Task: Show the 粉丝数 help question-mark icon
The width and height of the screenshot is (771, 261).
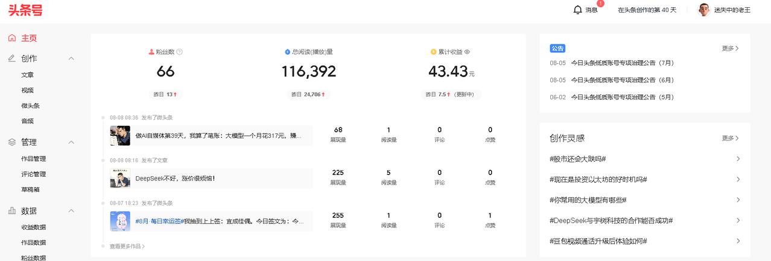Action: point(180,52)
